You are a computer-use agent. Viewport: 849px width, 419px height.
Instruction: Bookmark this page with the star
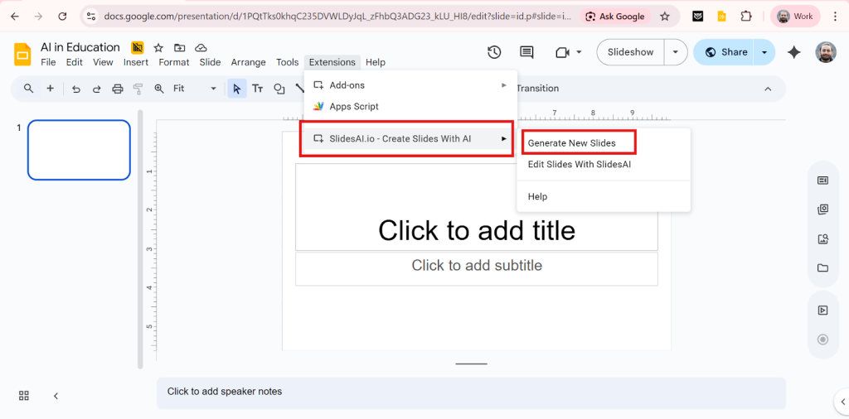tap(665, 17)
